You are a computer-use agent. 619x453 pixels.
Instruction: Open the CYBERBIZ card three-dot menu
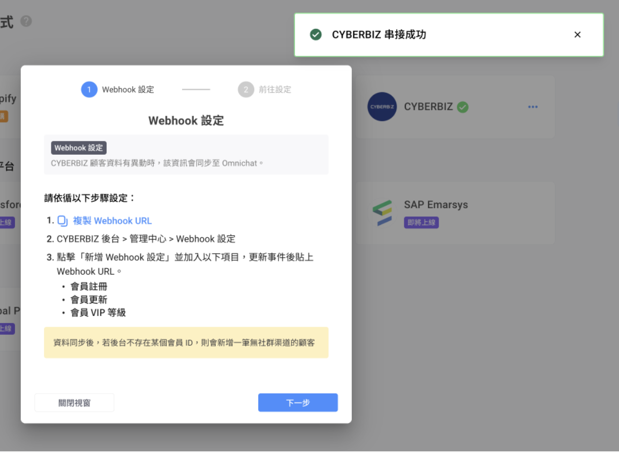click(x=532, y=107)
